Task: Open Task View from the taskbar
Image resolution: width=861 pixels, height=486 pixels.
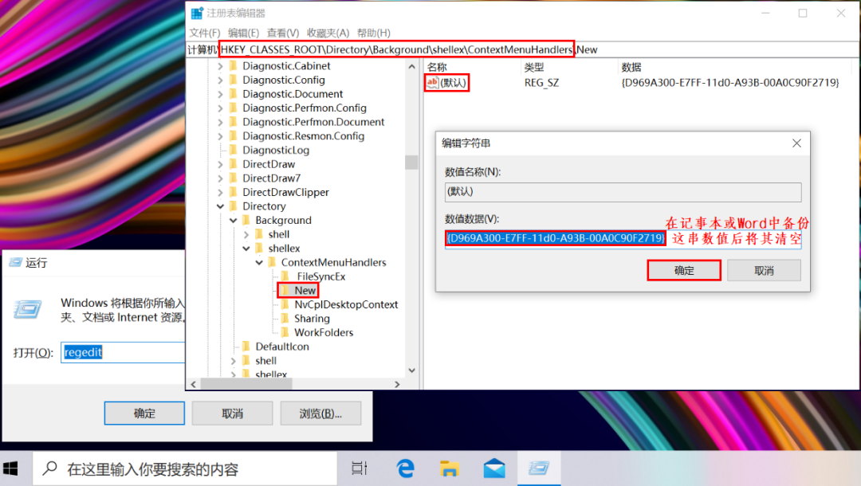Action: [360, 468]
